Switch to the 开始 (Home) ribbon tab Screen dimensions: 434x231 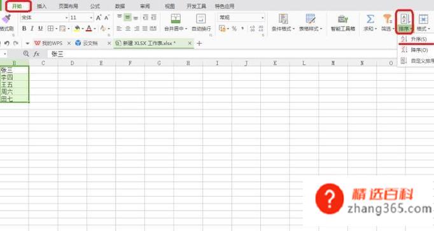pos(17,6)
